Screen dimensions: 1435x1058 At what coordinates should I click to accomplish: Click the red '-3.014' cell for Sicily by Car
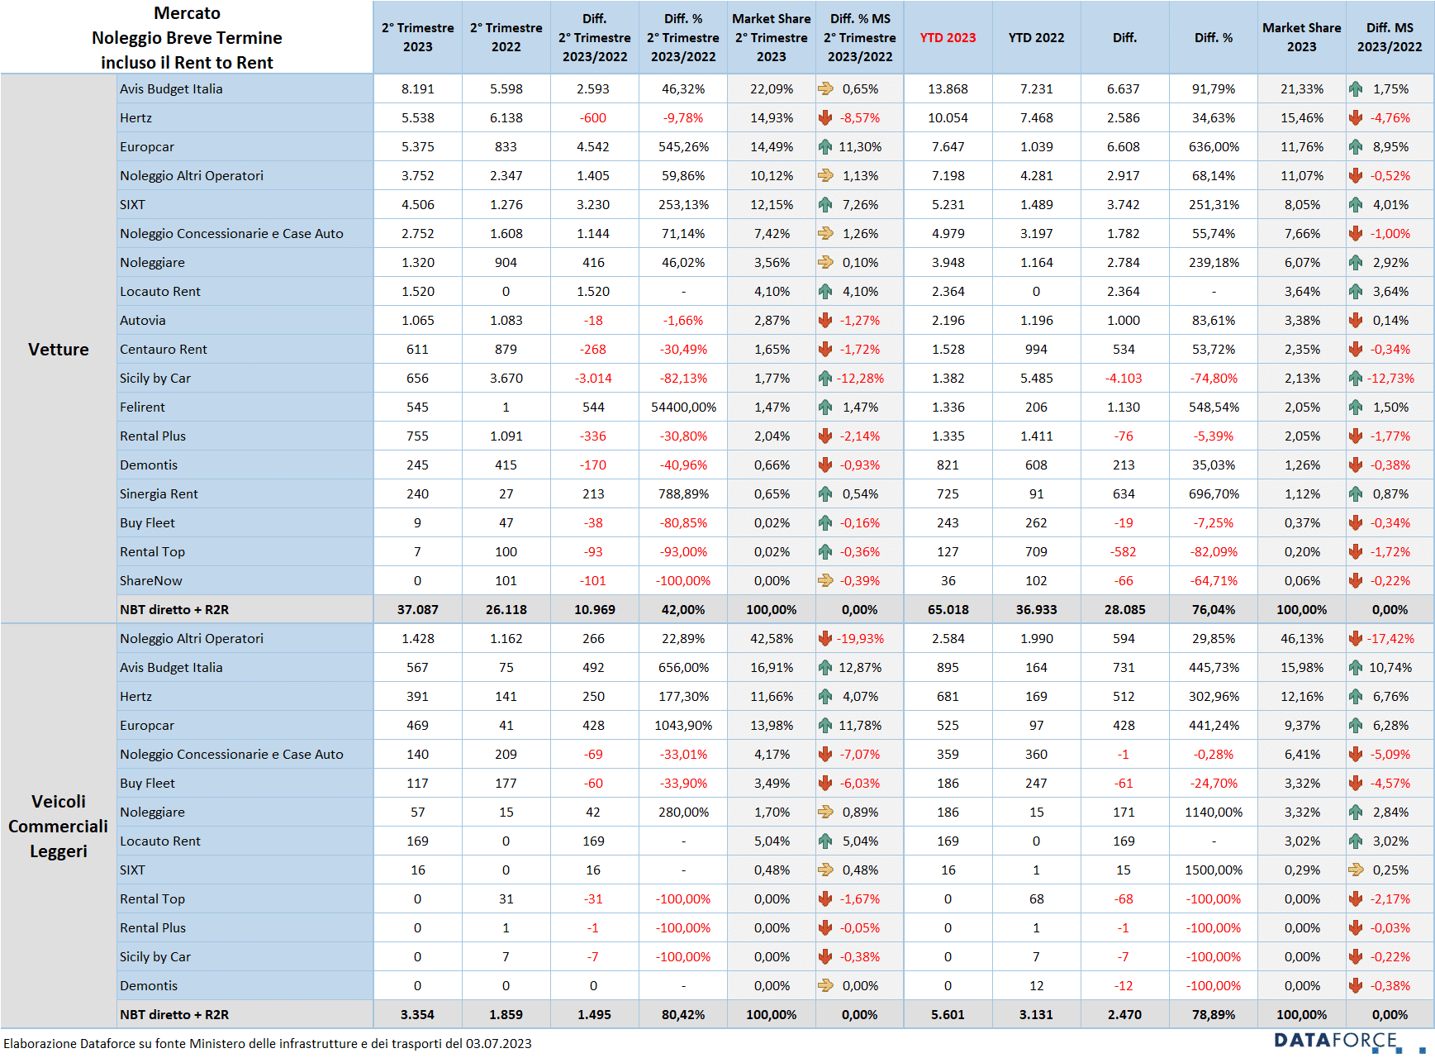[x=593, y=378]
